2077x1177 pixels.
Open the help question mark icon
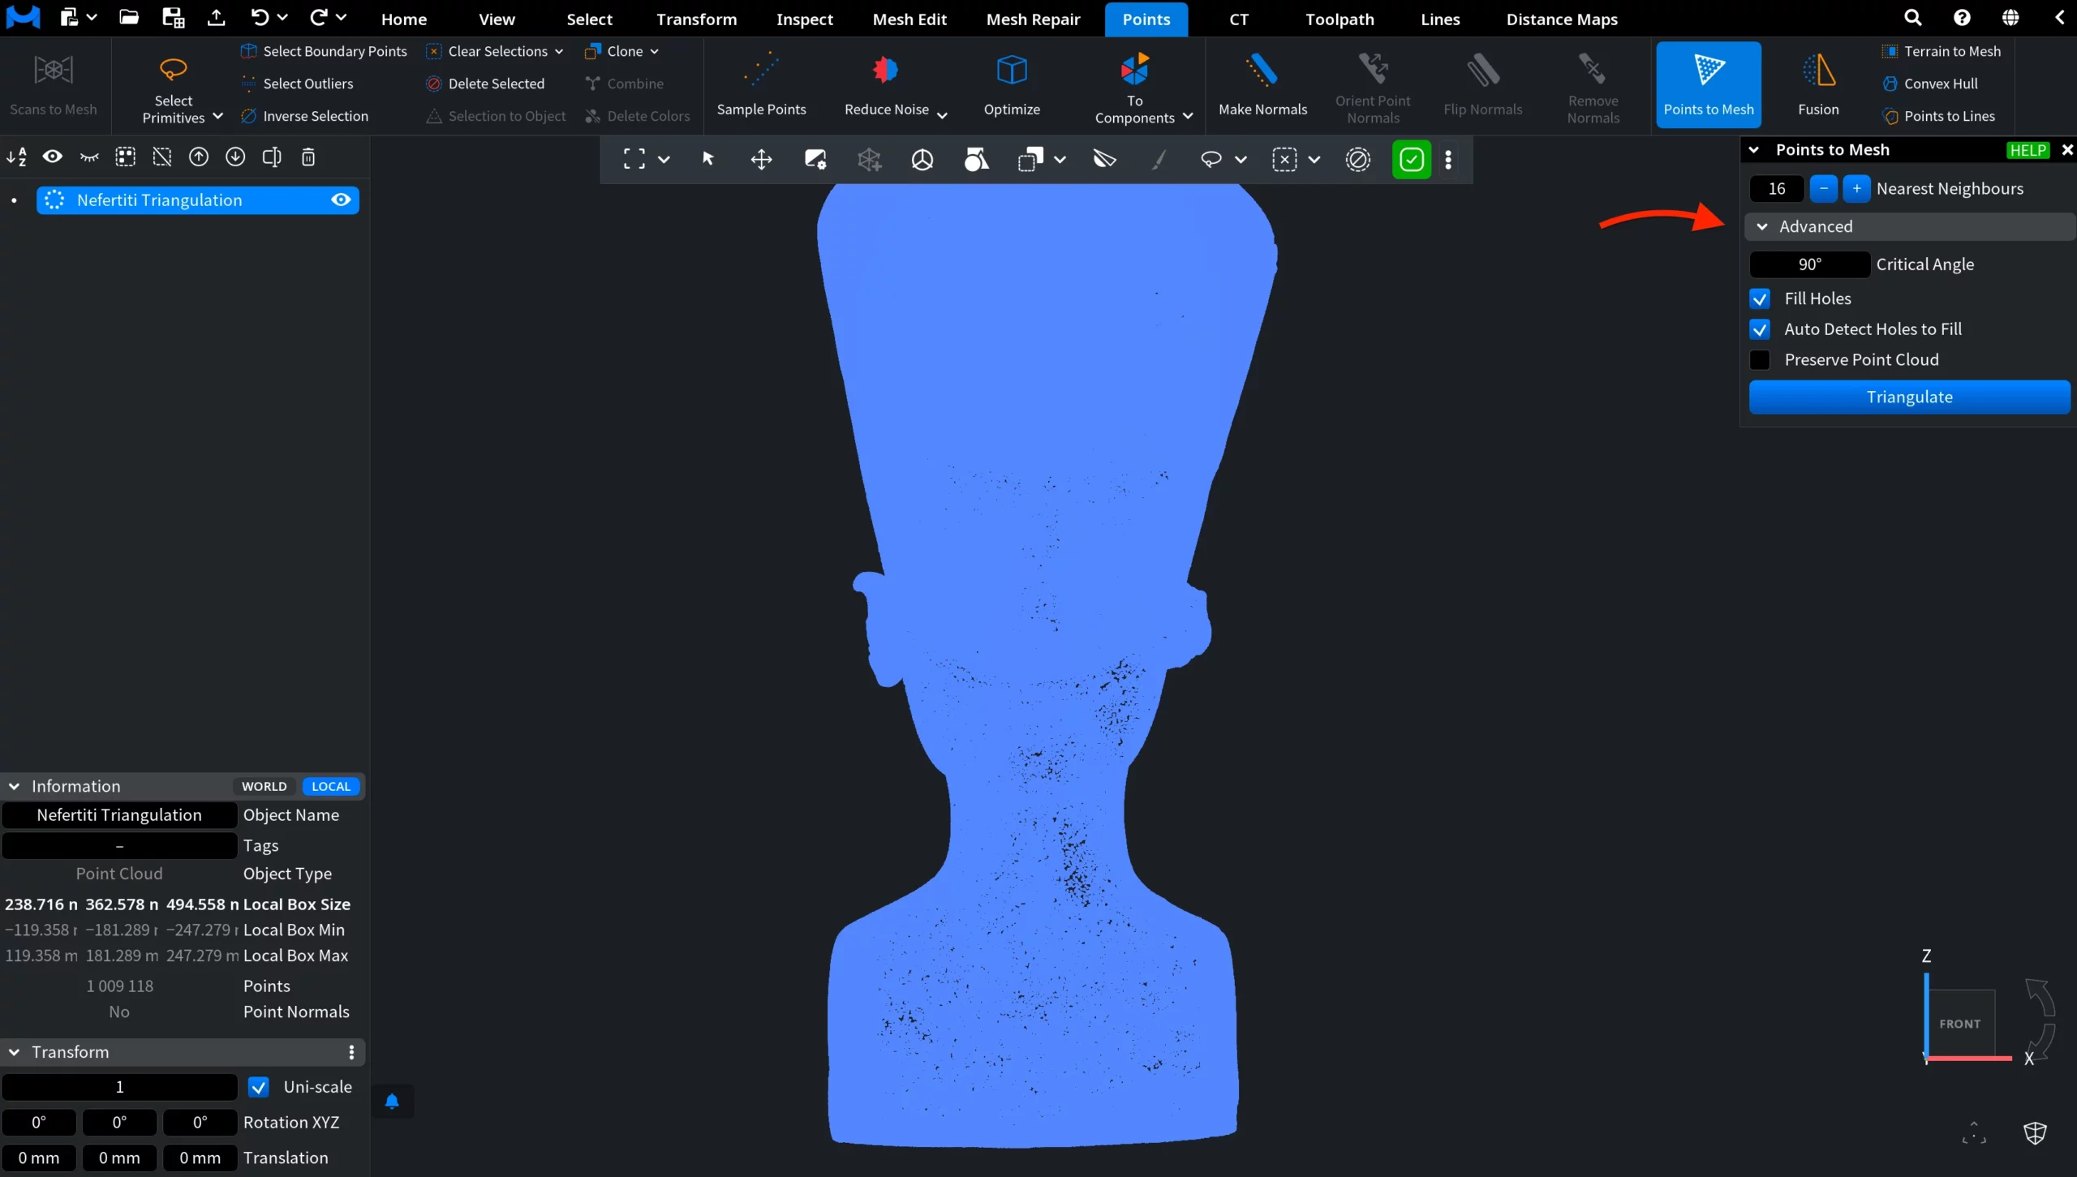click(1962, 18)
